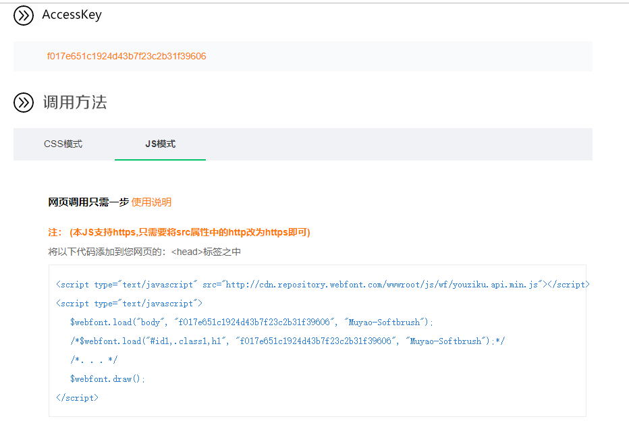Switch to the CSS模式 tab
Viewport: 629px width, 421px height.
point(63,144)
